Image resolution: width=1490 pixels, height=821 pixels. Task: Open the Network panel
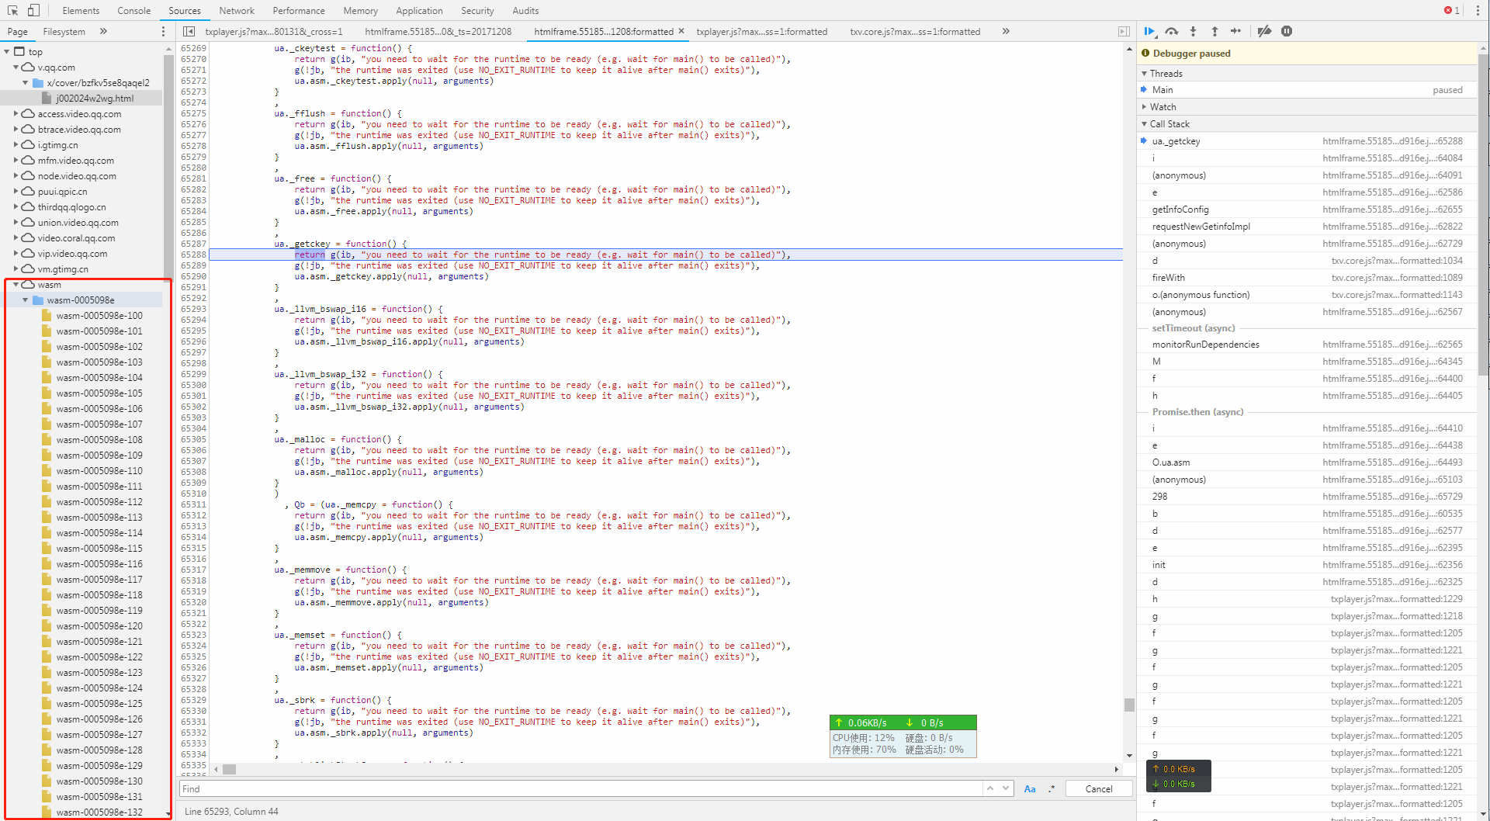coord(237,10)
